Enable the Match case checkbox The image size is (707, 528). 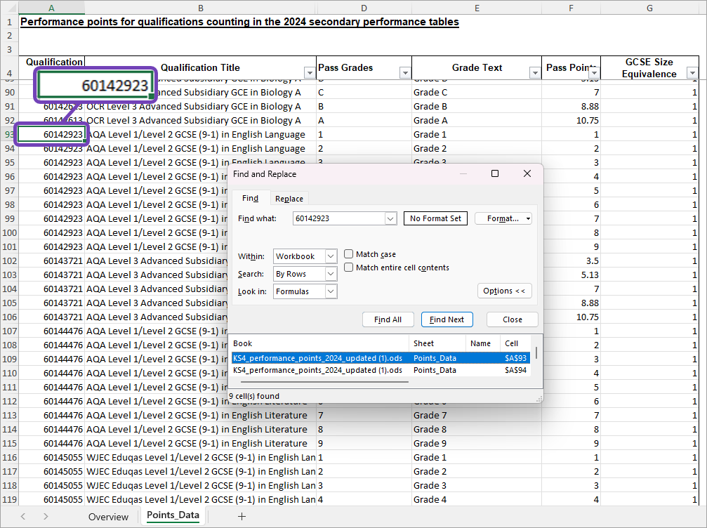348,255
